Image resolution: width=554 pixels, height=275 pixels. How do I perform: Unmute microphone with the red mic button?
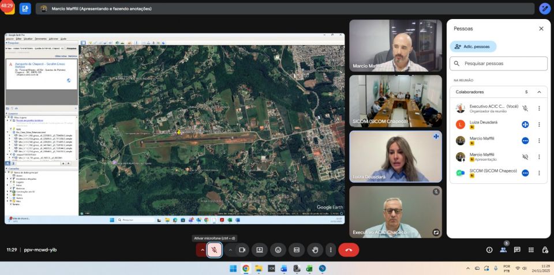(x=214, y=250)
